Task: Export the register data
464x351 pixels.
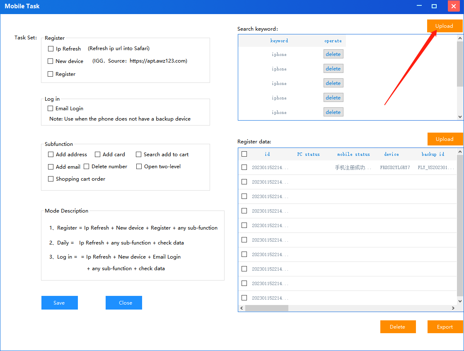Action: [x=445, y=327]
